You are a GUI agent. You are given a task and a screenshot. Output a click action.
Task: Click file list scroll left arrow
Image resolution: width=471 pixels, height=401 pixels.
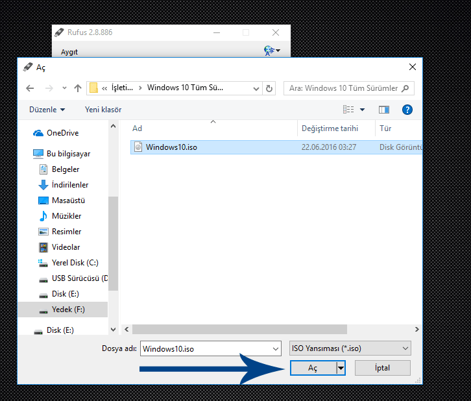tap(127, 330)
